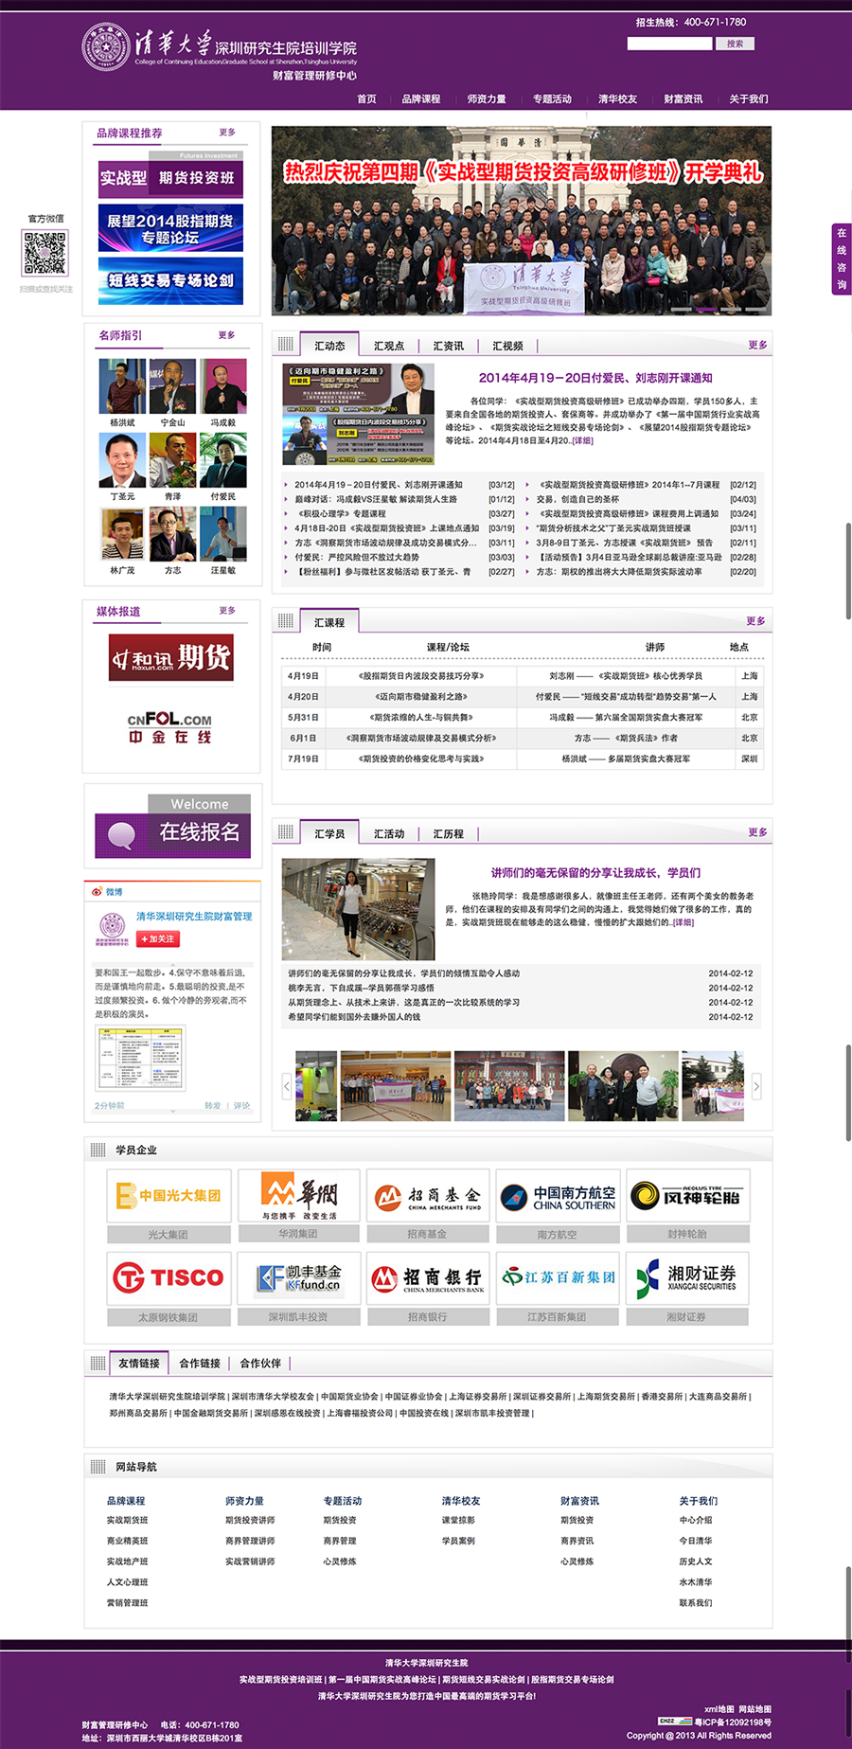The width and height of the screenshot is (852, 1749).
Task: Open teacher 冯成毅's photo
Action: (223, 386)
